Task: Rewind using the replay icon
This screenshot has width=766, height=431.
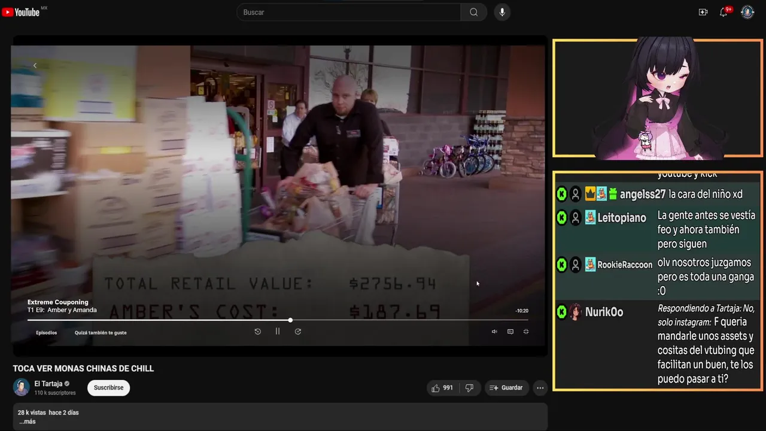Action: click(x=258, y=331)
